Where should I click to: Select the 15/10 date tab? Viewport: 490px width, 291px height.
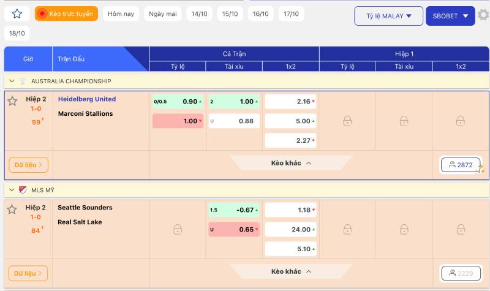230,13
